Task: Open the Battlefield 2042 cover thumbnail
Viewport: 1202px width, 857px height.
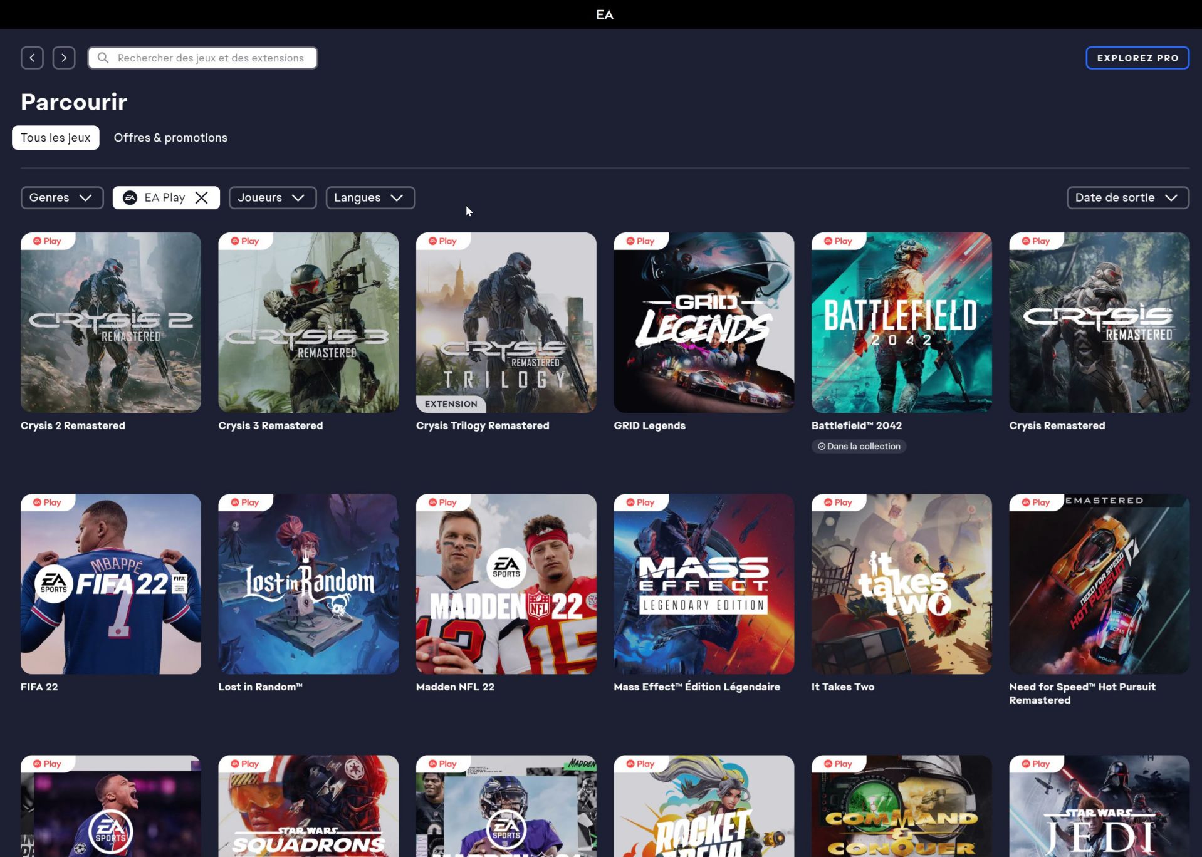Action: click(901, 323)
